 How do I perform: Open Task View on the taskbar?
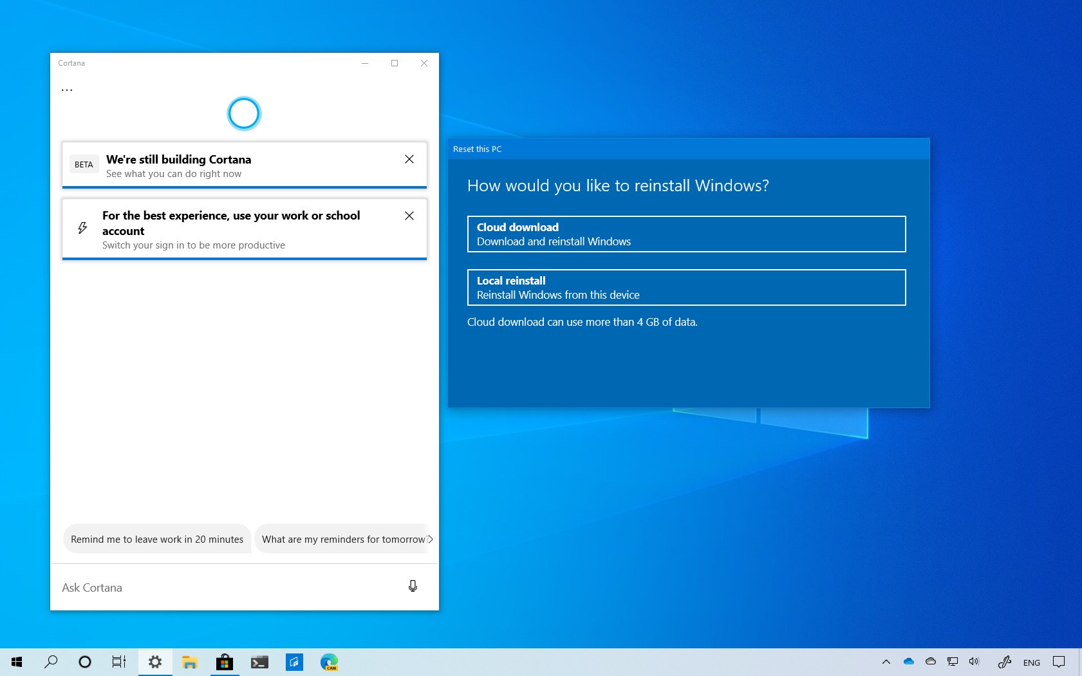[119, 662]
